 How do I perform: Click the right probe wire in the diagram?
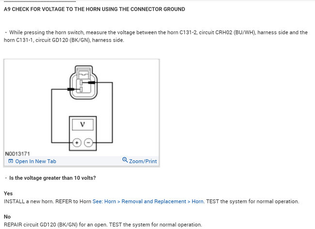[113, 116]
